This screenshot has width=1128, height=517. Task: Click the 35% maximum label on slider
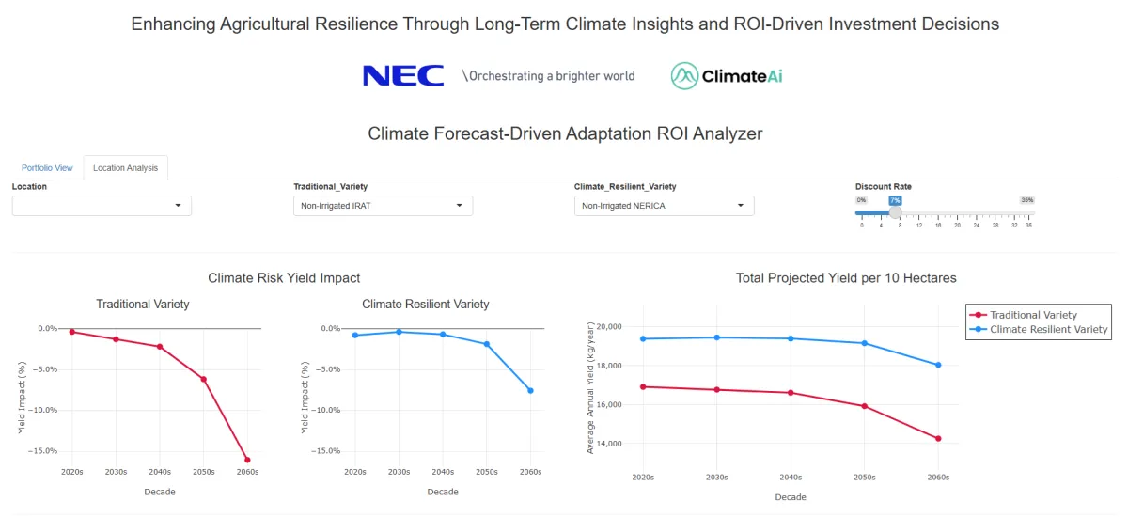pos(1027,200)
